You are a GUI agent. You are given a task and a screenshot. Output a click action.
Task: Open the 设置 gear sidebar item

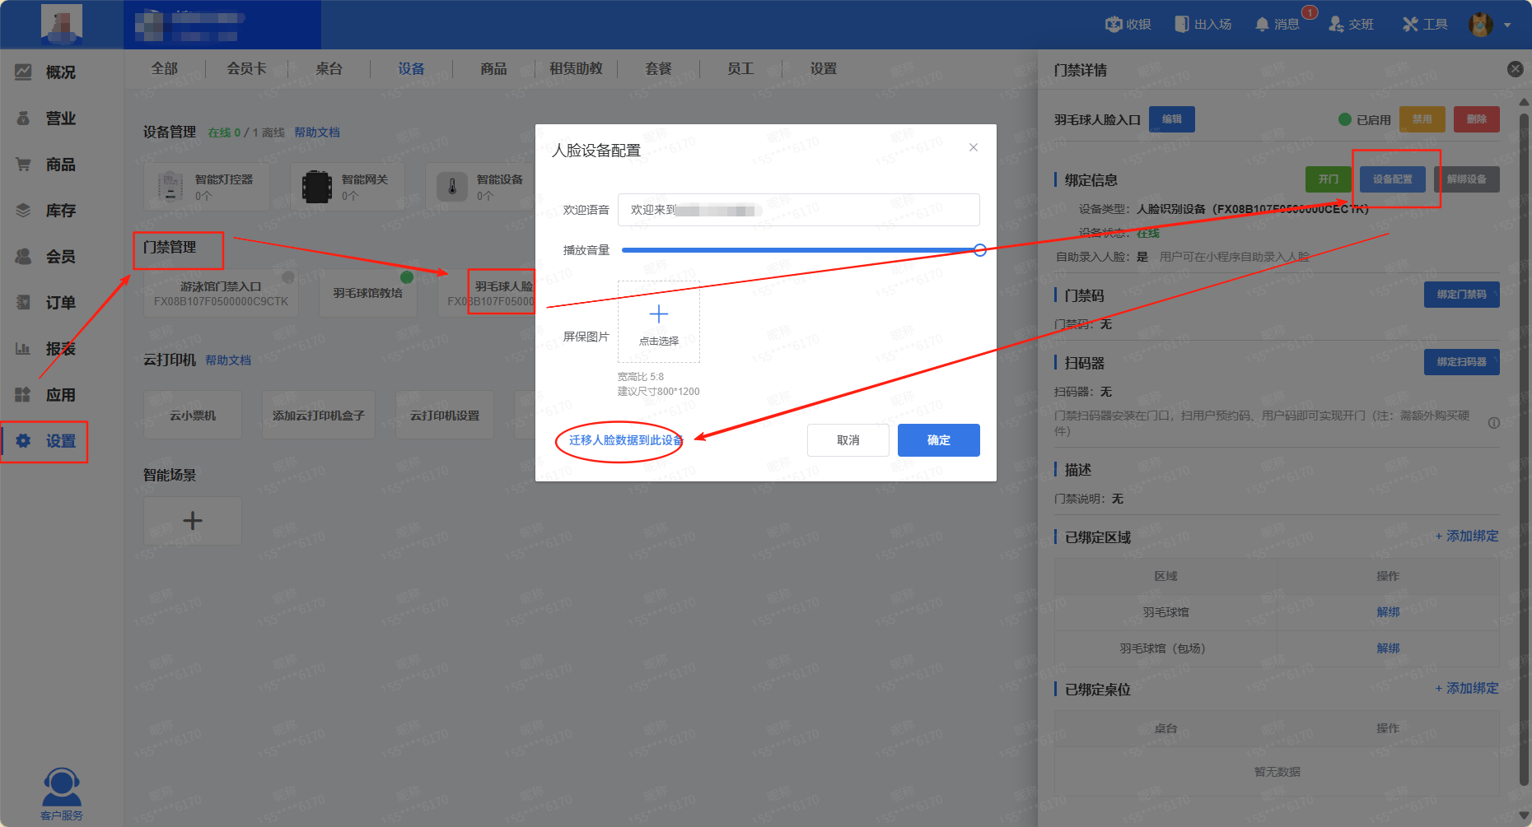pyautogui.click(x=46, y=441)
